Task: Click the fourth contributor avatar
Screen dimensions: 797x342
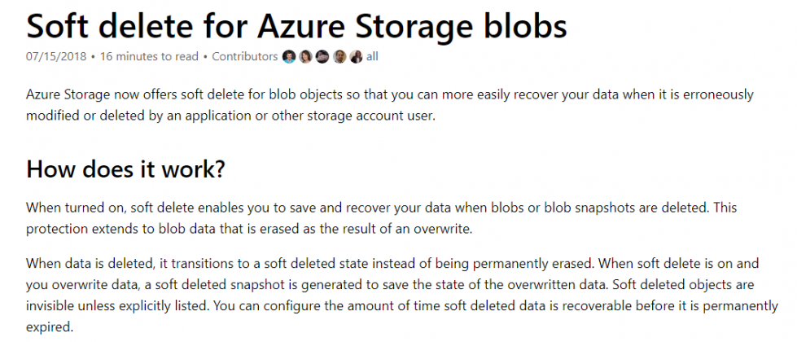Action: pyautogui.click(x=339, y=57)
